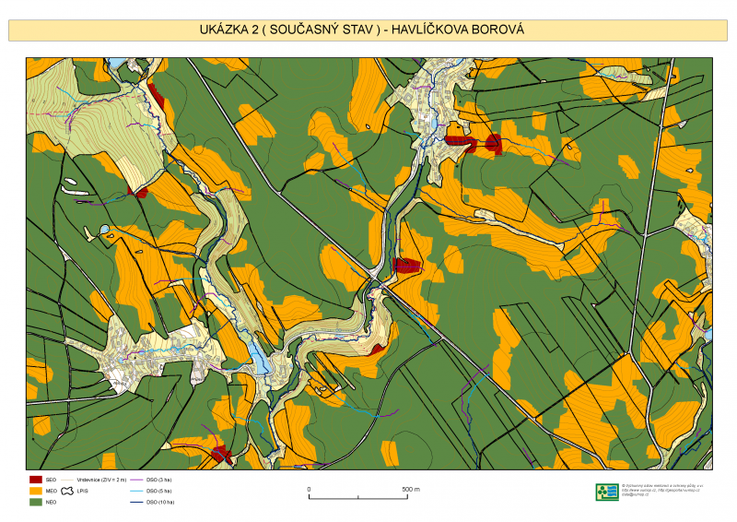
Task: Click the green institute logo at bottom right
Action: pyautogui.click(x=606, y=492)
